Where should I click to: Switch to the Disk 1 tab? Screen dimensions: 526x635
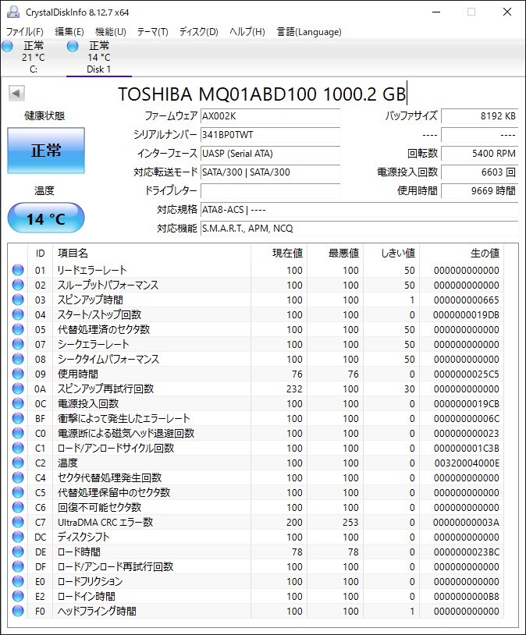coord(98,57)
